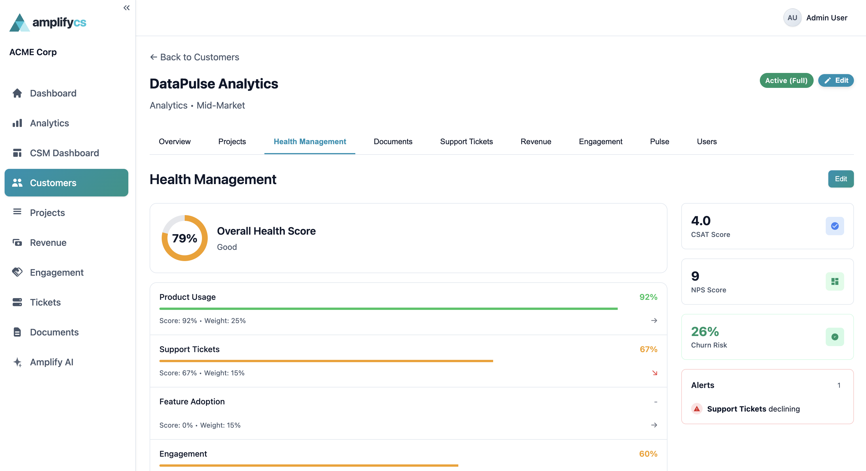Expand Feature Adoption details with its arrow
866x471 pixels.
[654, 425]
